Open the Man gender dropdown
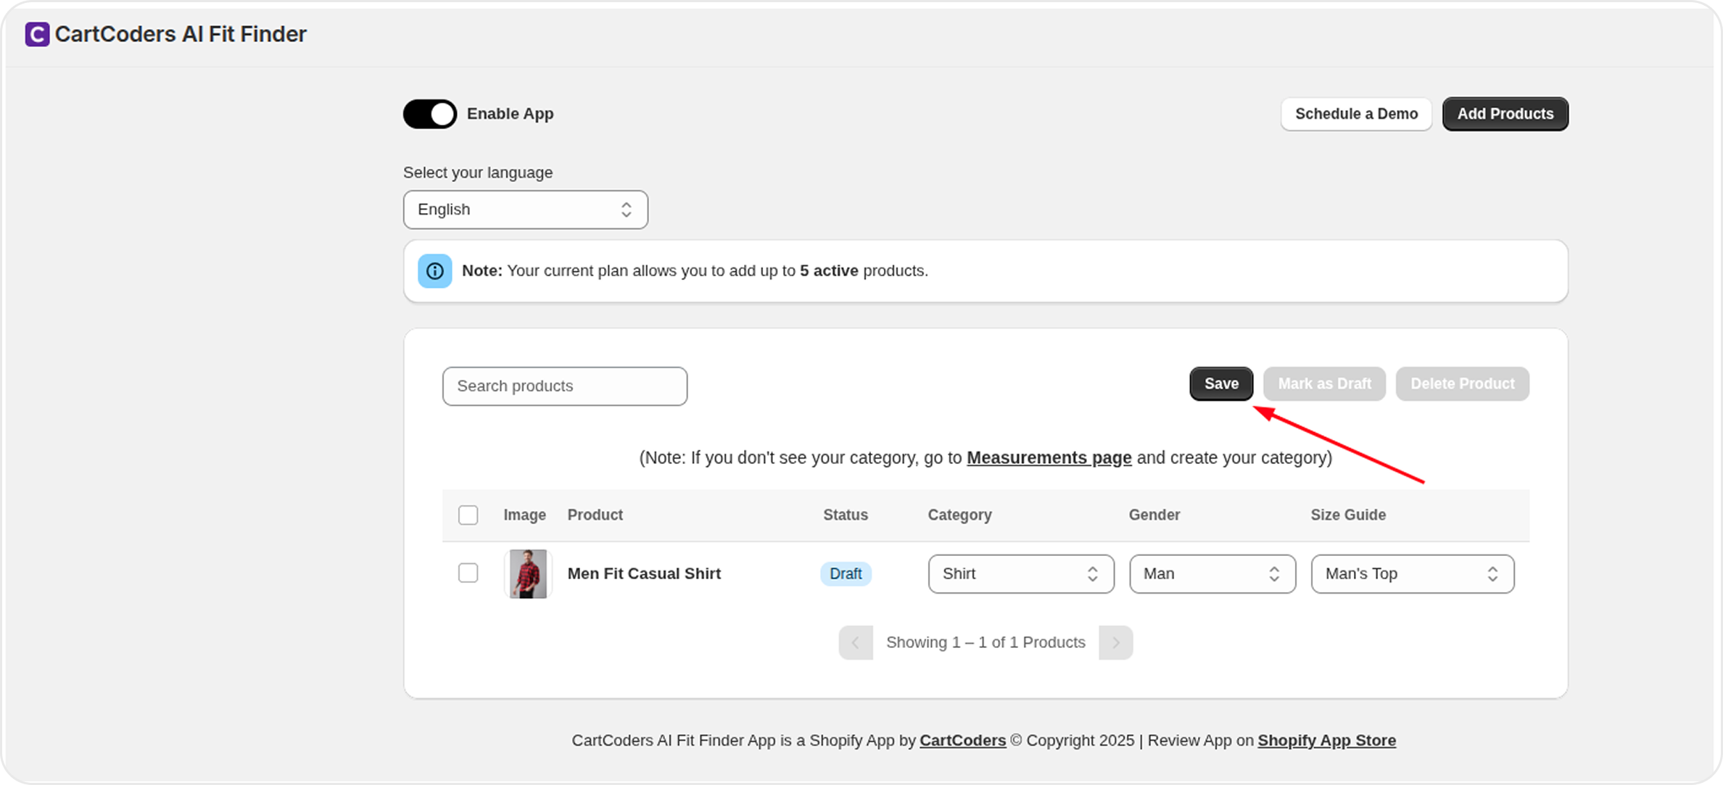1723x785 pixels. (x=1212, y=573)
